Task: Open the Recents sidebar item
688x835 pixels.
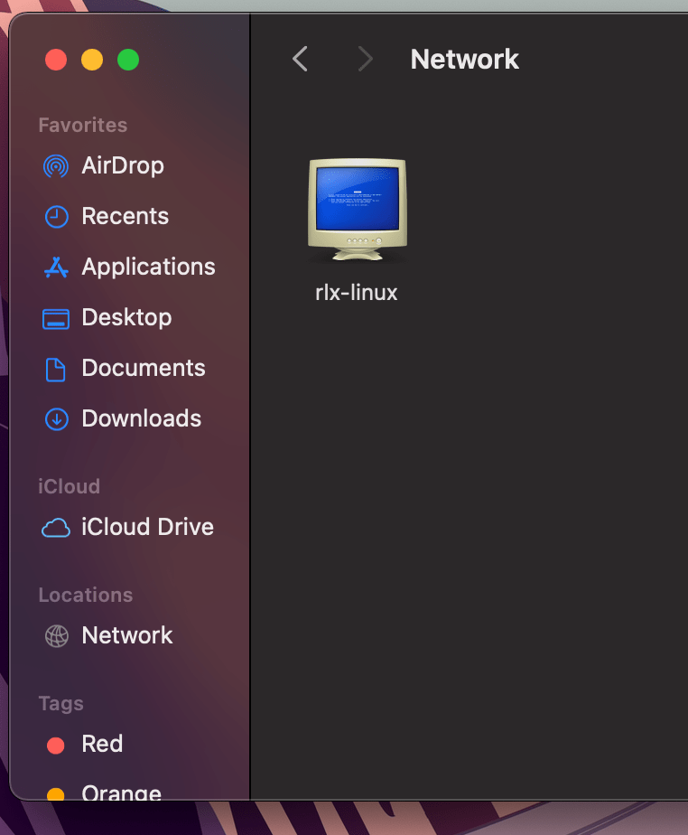Action: 125,216
